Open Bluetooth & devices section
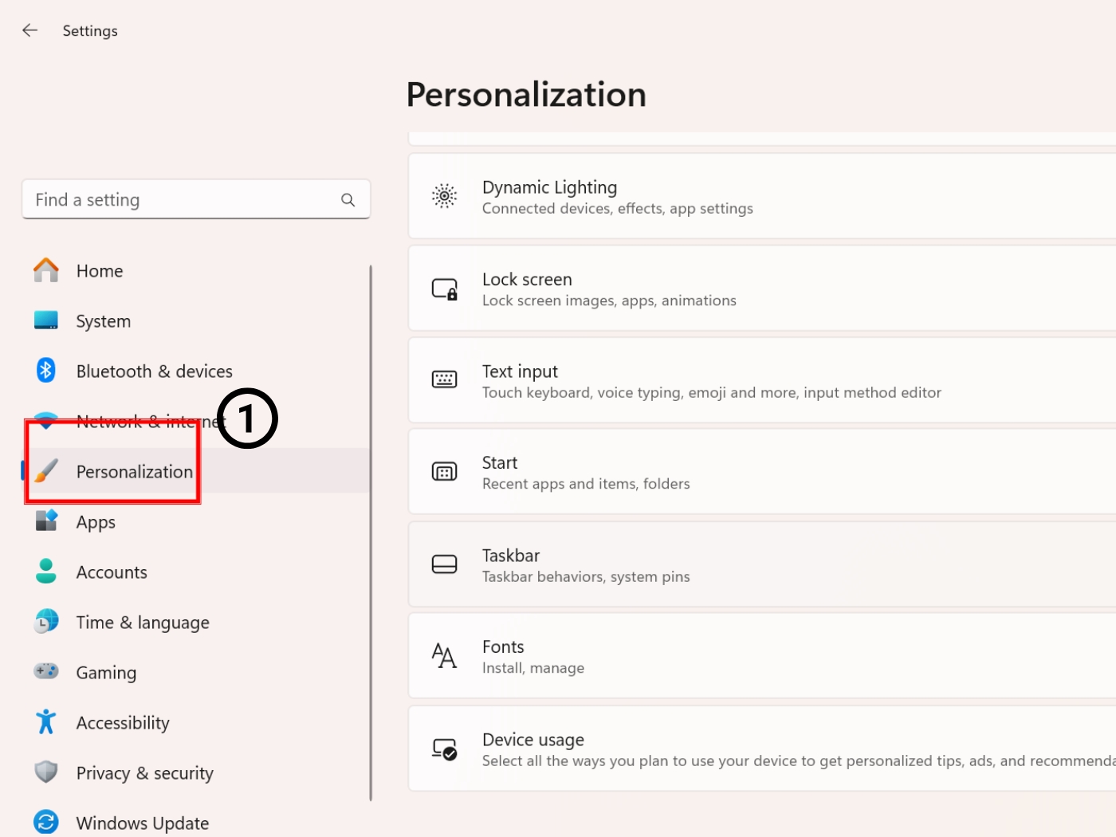Image resolution: width=1116 pixels, height=837 pixels. (x=196, y=371)
